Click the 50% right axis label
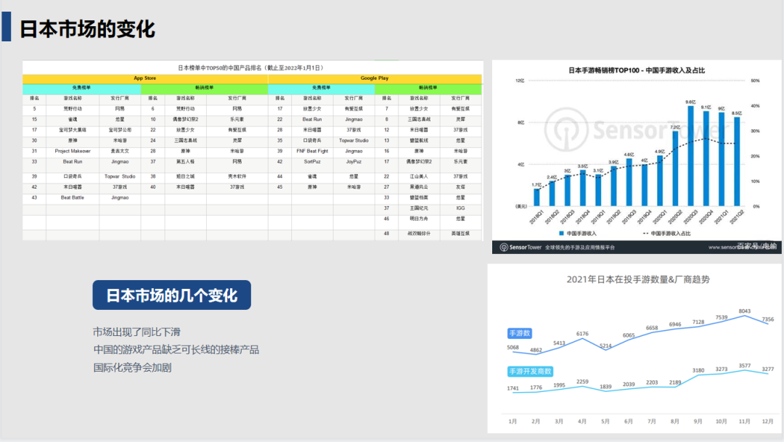 [x=755, y=81]
